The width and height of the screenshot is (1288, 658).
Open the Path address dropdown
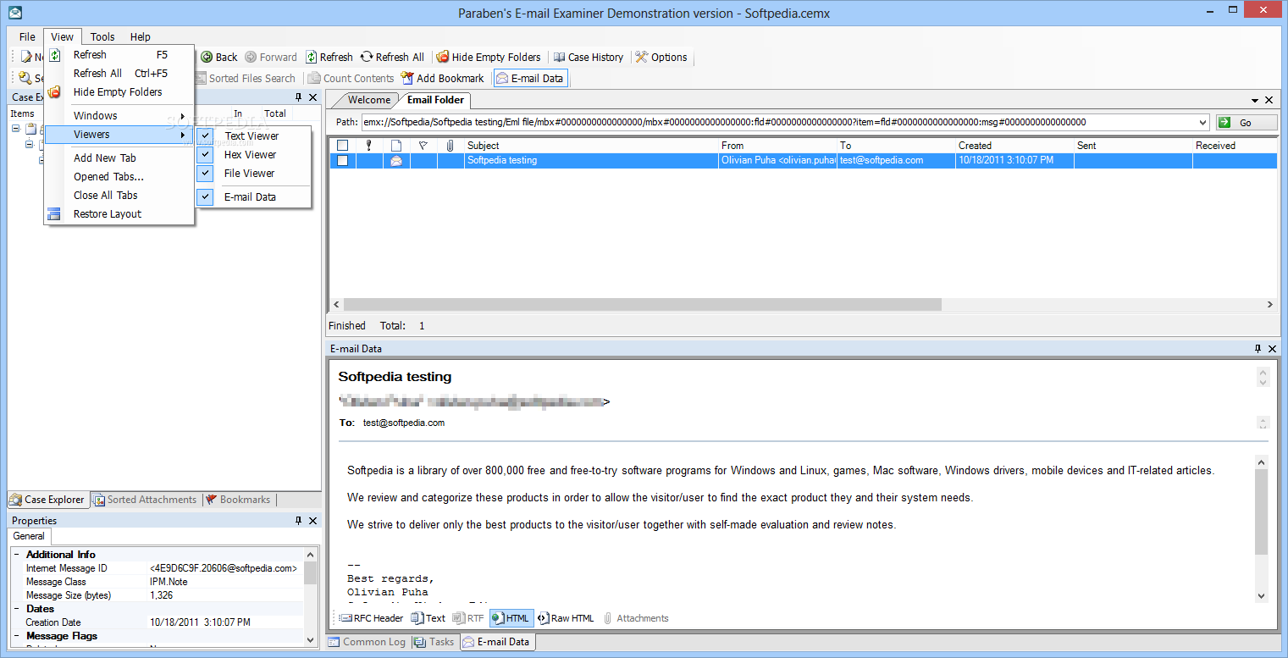[x=1202, y=123]
